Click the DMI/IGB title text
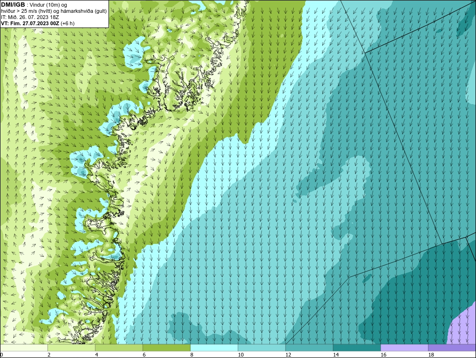This screenshot has height=358, width=476. pos(13,5)
